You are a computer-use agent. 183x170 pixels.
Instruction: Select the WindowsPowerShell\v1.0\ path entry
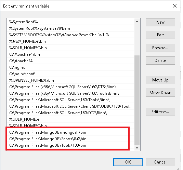tap(70, 35)
